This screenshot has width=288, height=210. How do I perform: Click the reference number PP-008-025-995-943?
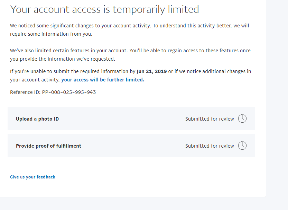coord(69,92)
